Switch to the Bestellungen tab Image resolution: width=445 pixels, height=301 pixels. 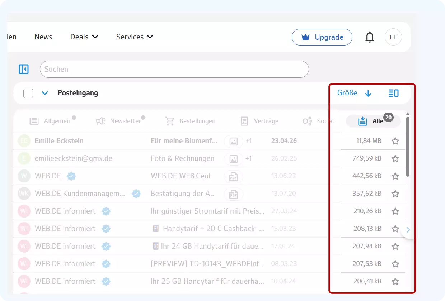(191, 121)
